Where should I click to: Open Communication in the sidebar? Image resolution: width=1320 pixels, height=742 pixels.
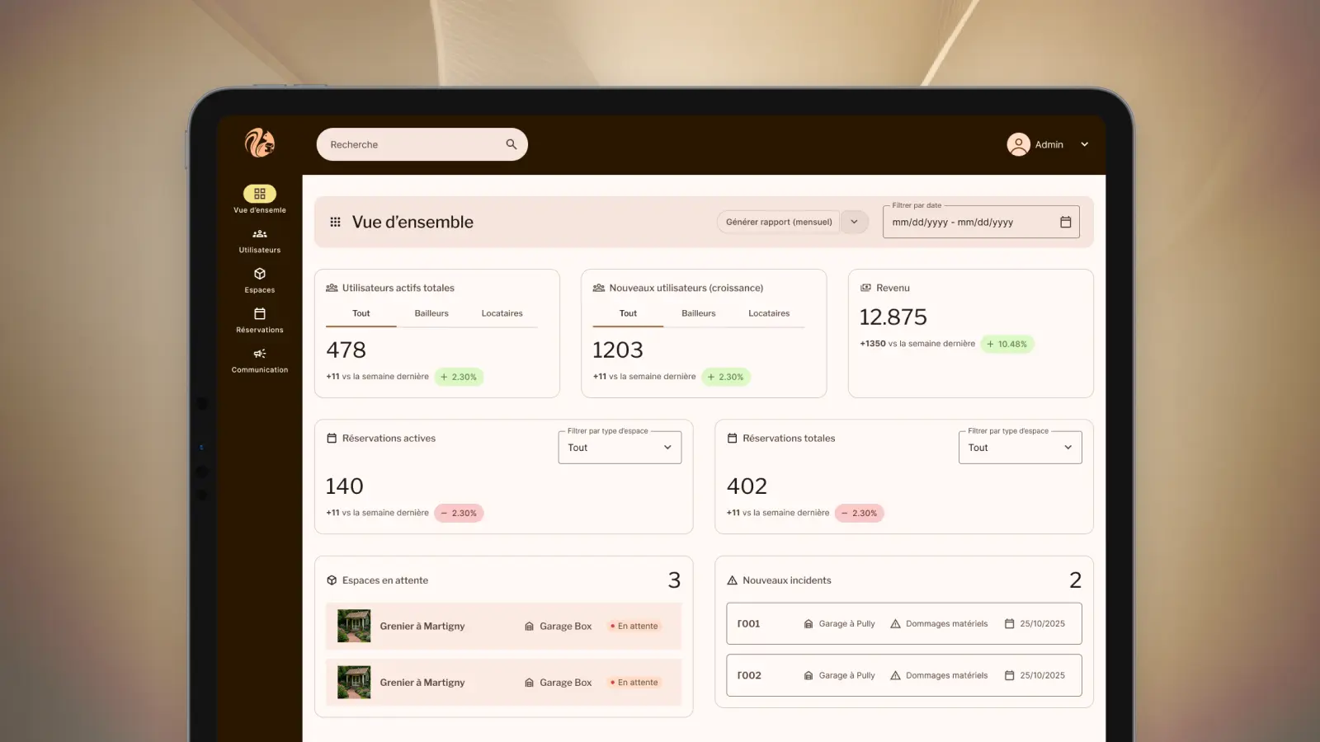point(260,360)
